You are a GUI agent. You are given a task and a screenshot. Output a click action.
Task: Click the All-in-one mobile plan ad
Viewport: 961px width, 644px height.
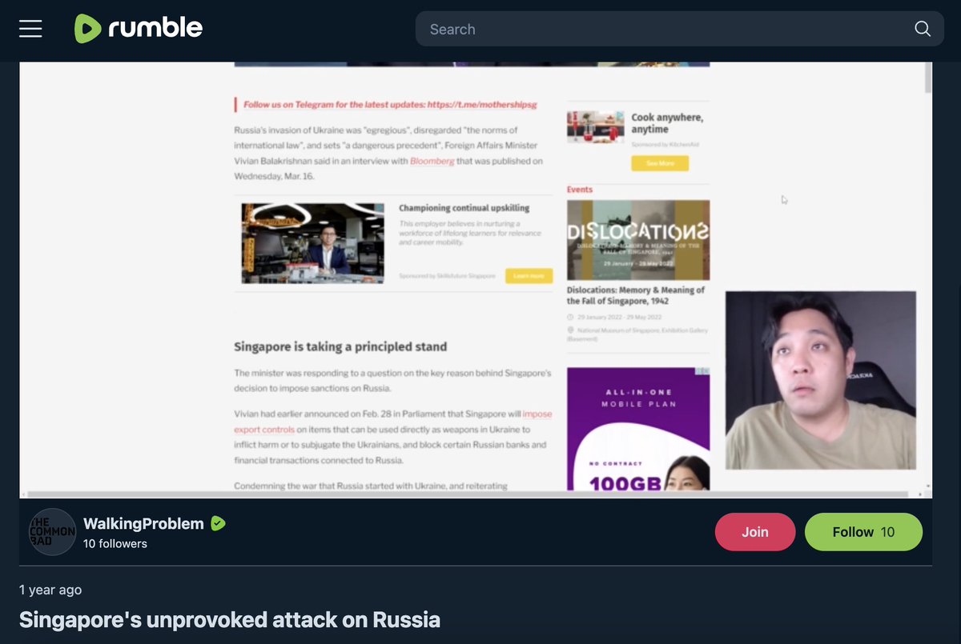click(x=638, y=429)
